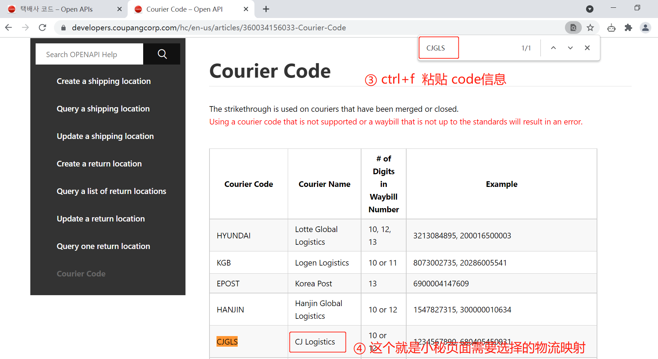Open Update a return location article

tap(101, 219)
